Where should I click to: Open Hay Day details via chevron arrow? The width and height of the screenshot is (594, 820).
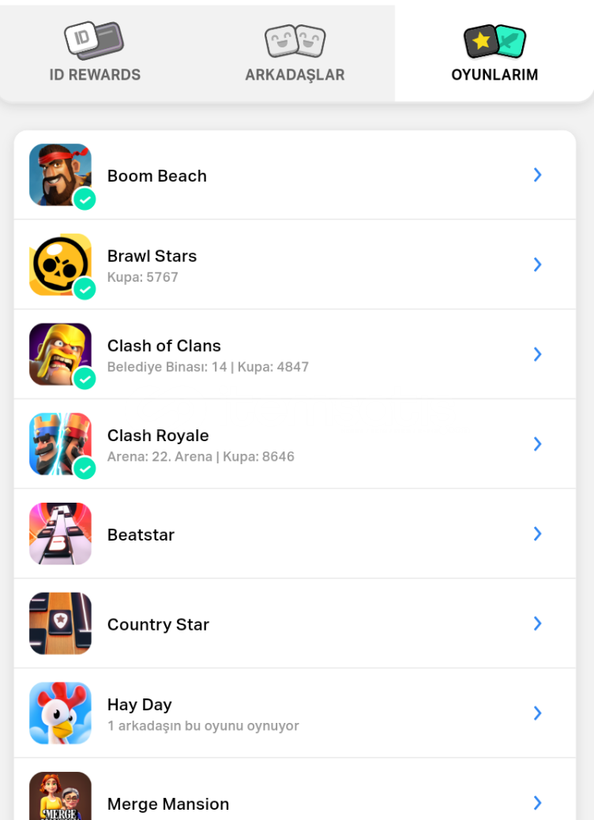(537, 713)
